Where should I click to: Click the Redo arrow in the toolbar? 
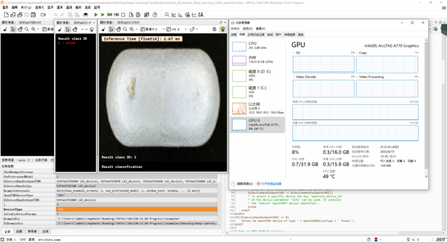tap(62, 15)
